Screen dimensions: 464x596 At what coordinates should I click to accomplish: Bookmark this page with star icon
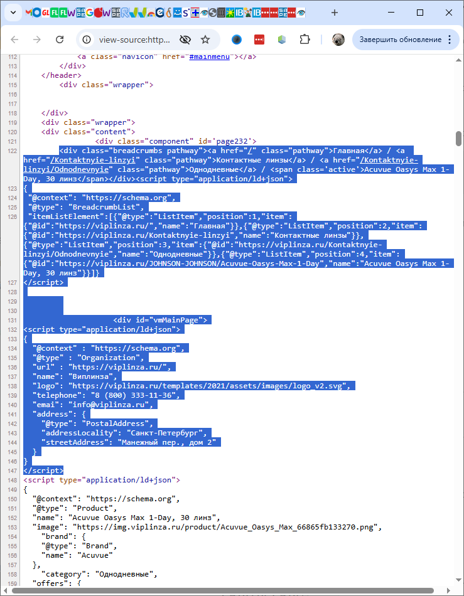click(x=205, y=40)
